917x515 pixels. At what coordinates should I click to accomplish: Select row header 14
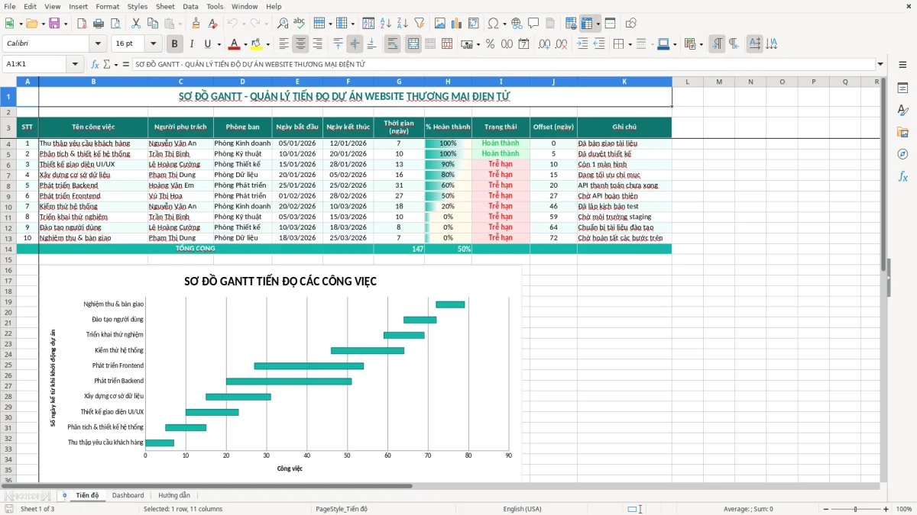8,249
